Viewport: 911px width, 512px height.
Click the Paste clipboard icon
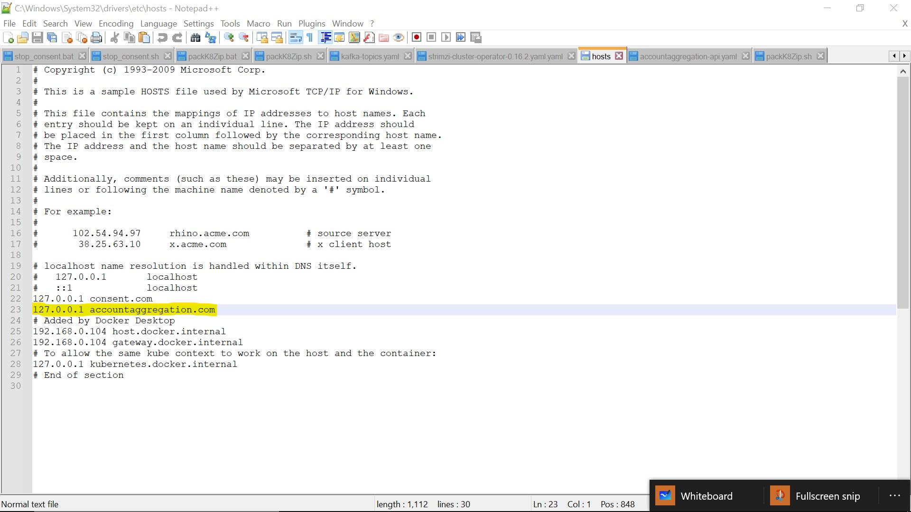[x=144, y=37]
